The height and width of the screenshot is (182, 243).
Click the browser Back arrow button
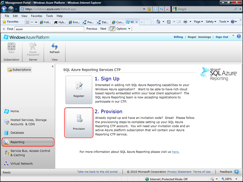pos(4,9)
